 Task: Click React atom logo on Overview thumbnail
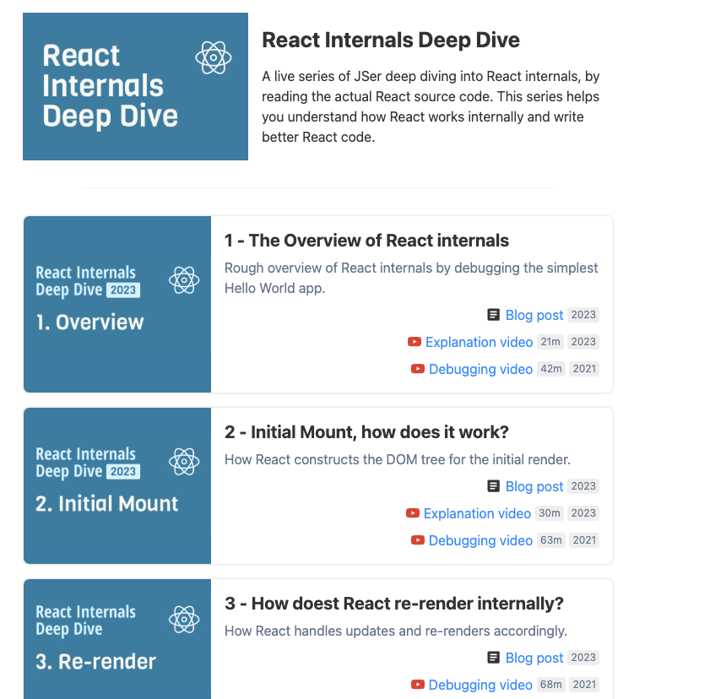184,280
